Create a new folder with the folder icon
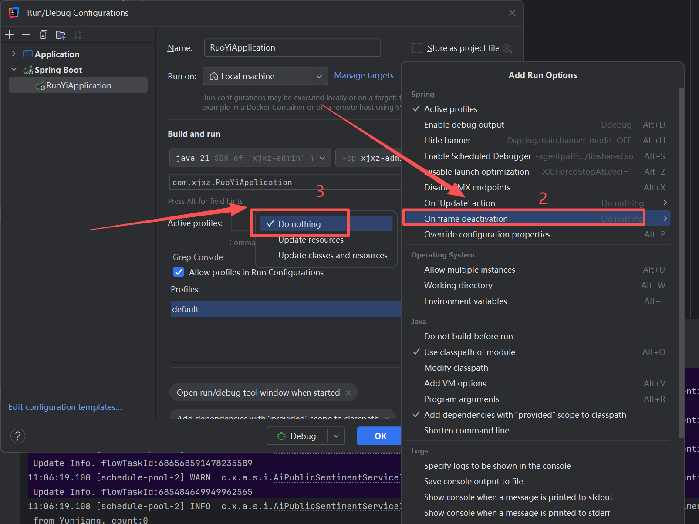The width and height of the screenshot is (699, 524). tap(61, 35)
